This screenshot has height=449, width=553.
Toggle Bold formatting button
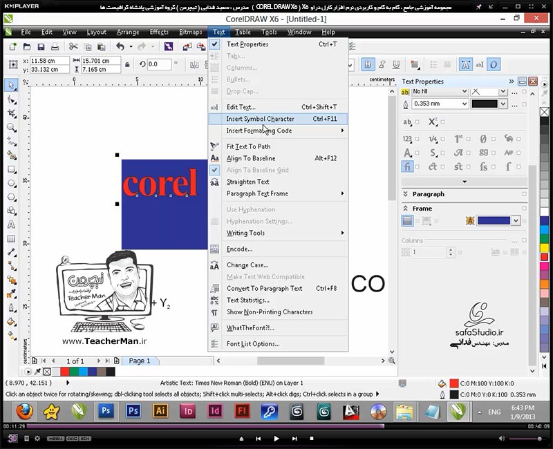point(368,64)
